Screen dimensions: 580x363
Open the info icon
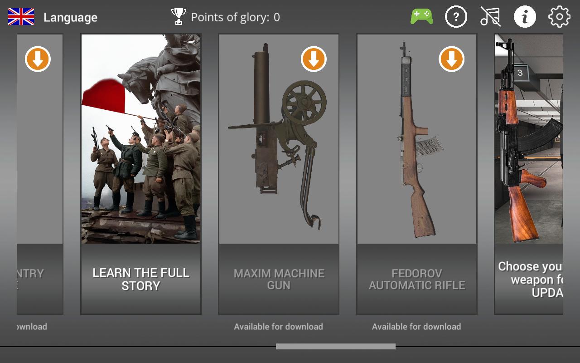(525, 17)
